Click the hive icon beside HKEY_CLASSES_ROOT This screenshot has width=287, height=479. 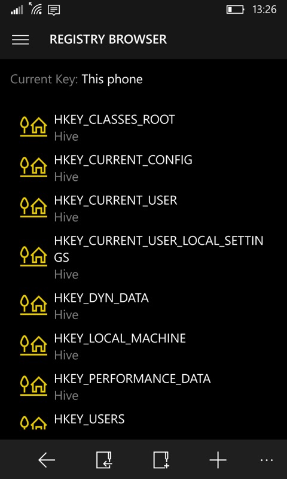pyautogui.click(x=33, y=126)
